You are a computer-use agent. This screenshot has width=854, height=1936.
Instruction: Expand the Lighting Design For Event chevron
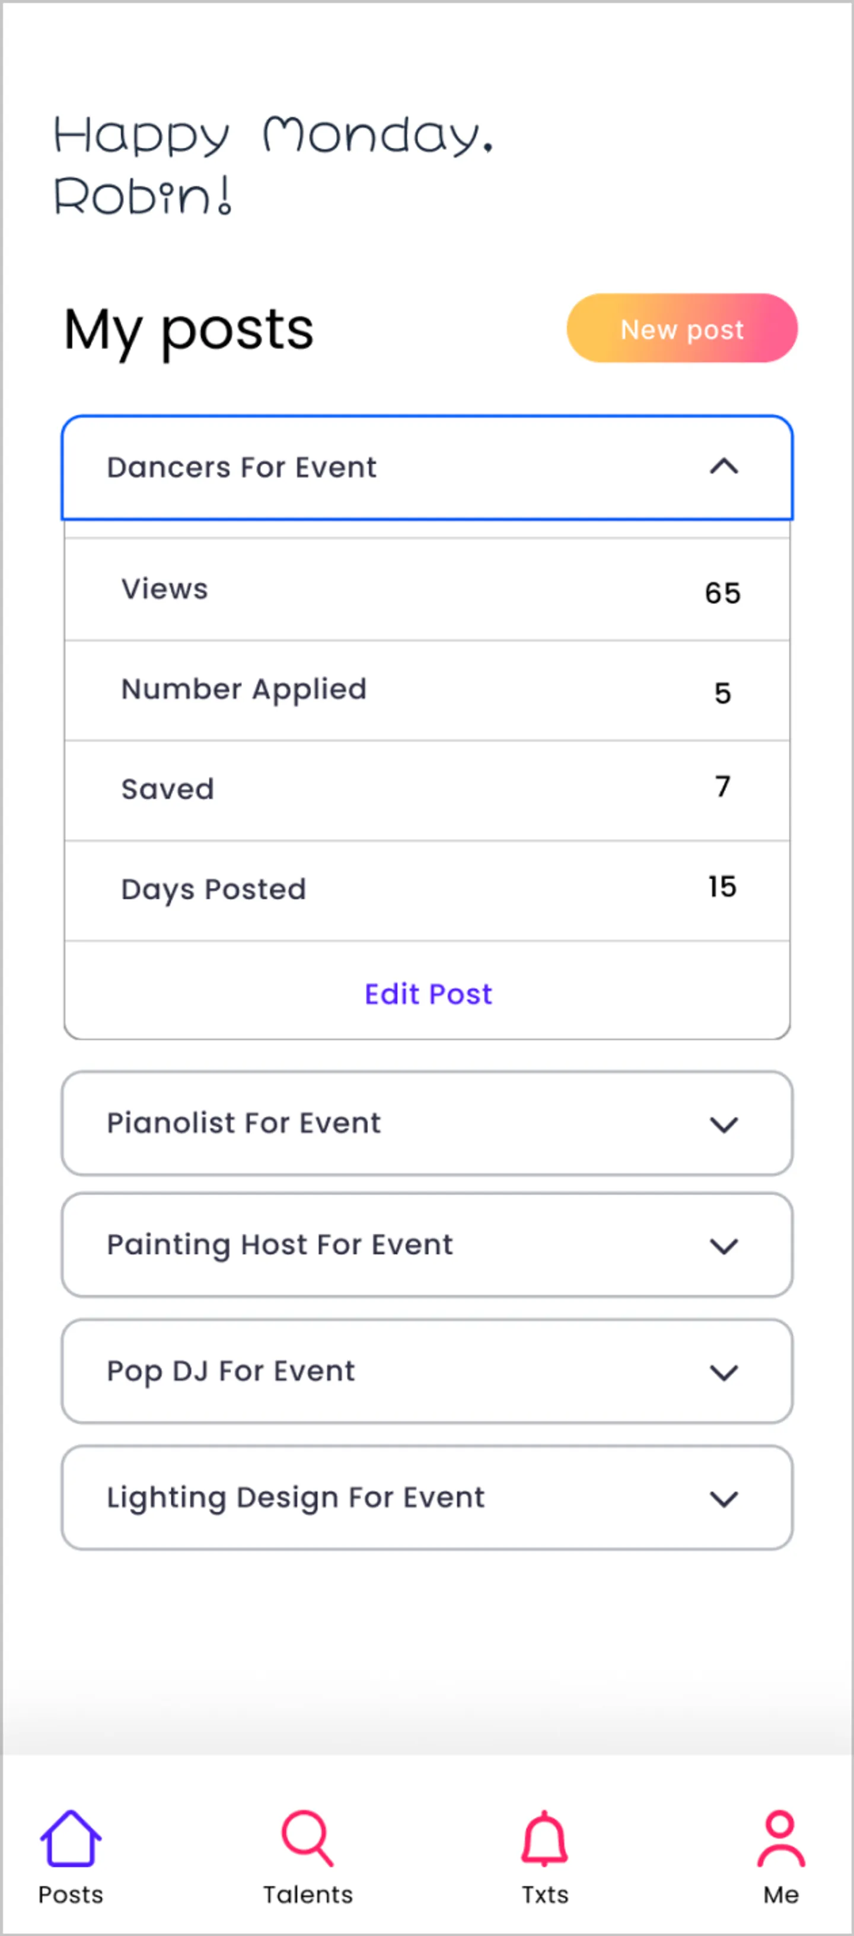click(723, 1499)
